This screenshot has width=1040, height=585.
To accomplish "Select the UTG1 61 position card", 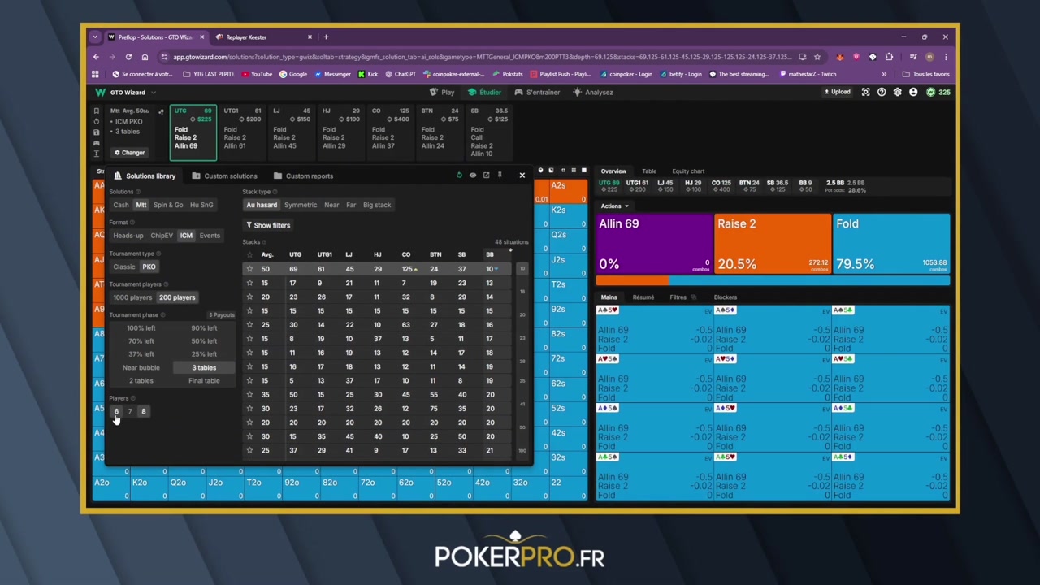I will [242, 132].
